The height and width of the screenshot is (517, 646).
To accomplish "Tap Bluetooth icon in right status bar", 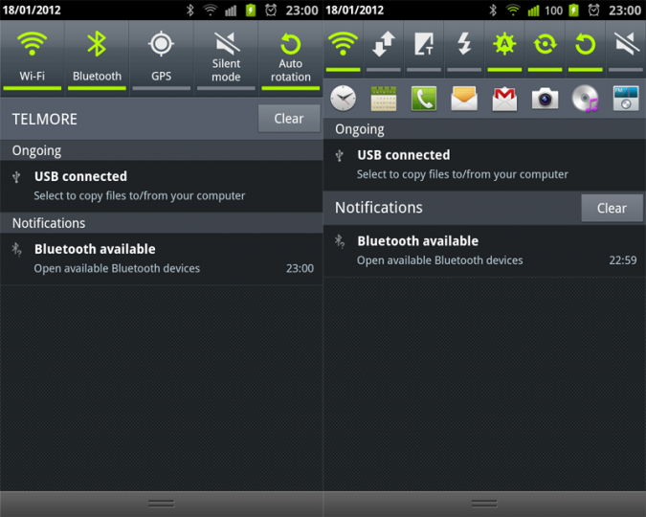I will [x=493, y=10].
